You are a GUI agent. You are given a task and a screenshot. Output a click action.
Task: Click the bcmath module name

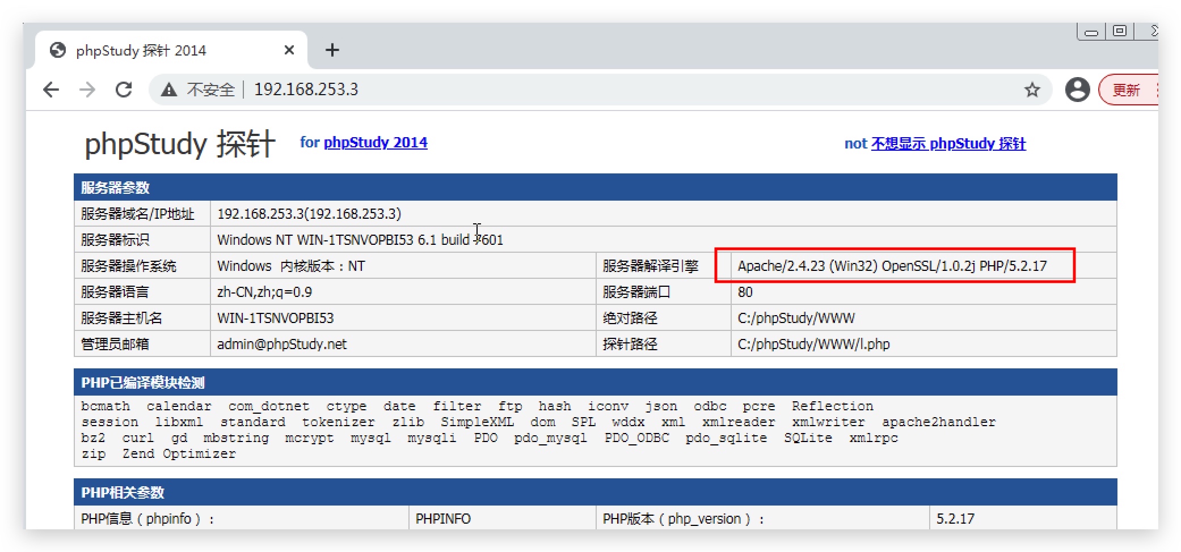[106, 406]
